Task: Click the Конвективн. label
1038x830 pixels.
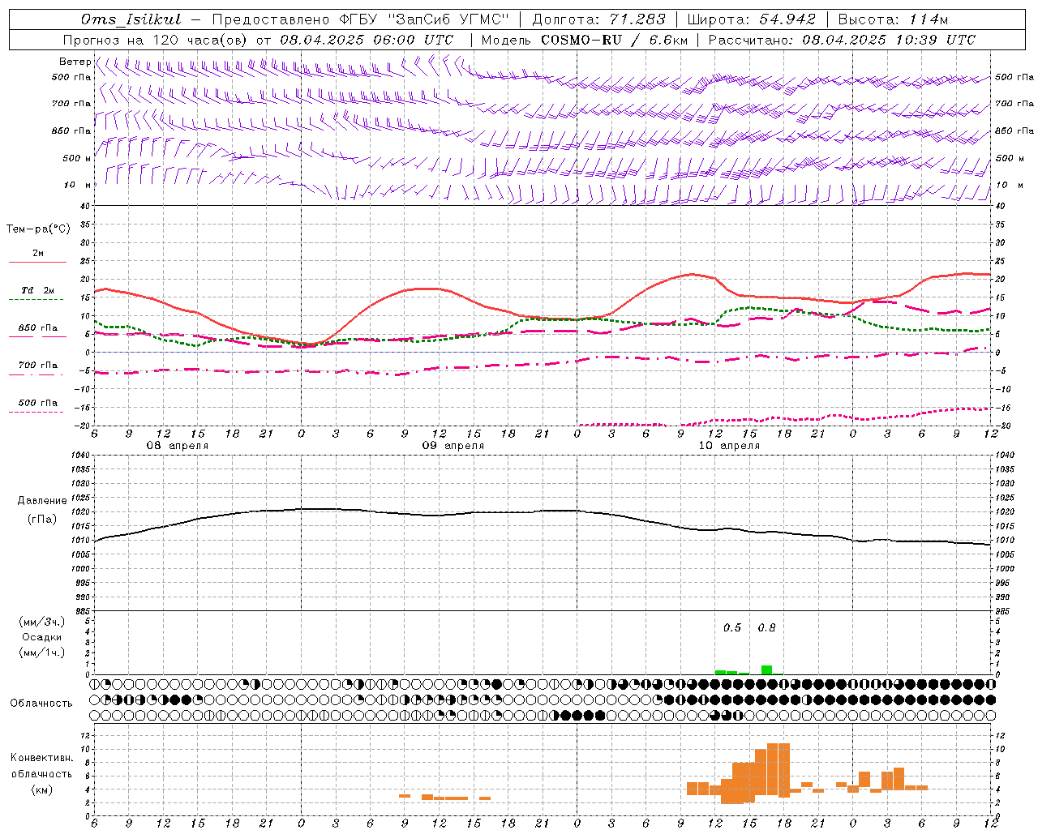Action: pyautogui.click(x=42, y=758)
